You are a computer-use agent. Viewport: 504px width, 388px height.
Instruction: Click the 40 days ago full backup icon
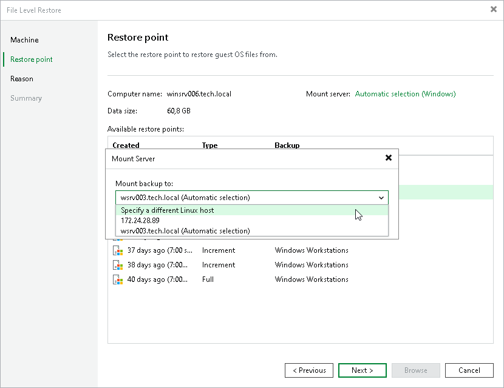tap(118, 279)
